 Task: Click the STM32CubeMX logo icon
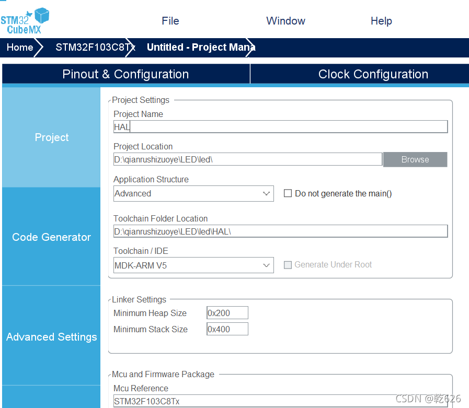25,20
